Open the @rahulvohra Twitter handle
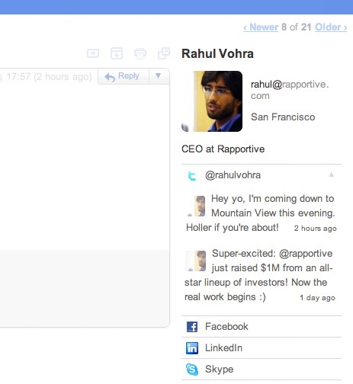The width and height of the screenshot is (353, 384). pyautogui.click(x=233, y=175)
